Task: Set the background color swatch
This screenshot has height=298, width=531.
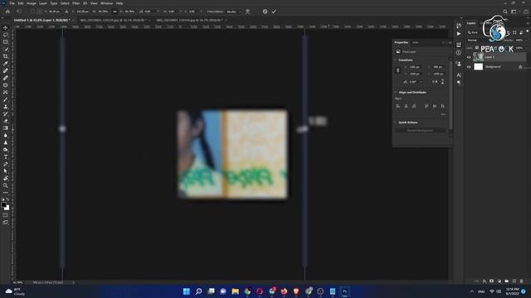Action: pos(7,208)
